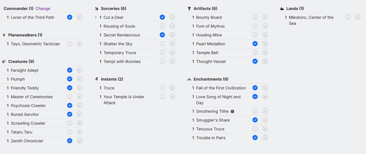Open the dropdown arrow for Trouble in Pairs
The image size is (366, 154).
pos(265,138)
